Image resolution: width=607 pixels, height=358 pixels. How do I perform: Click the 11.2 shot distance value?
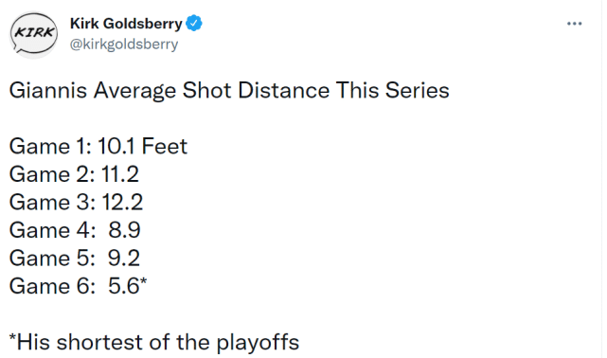click(120, 174)
